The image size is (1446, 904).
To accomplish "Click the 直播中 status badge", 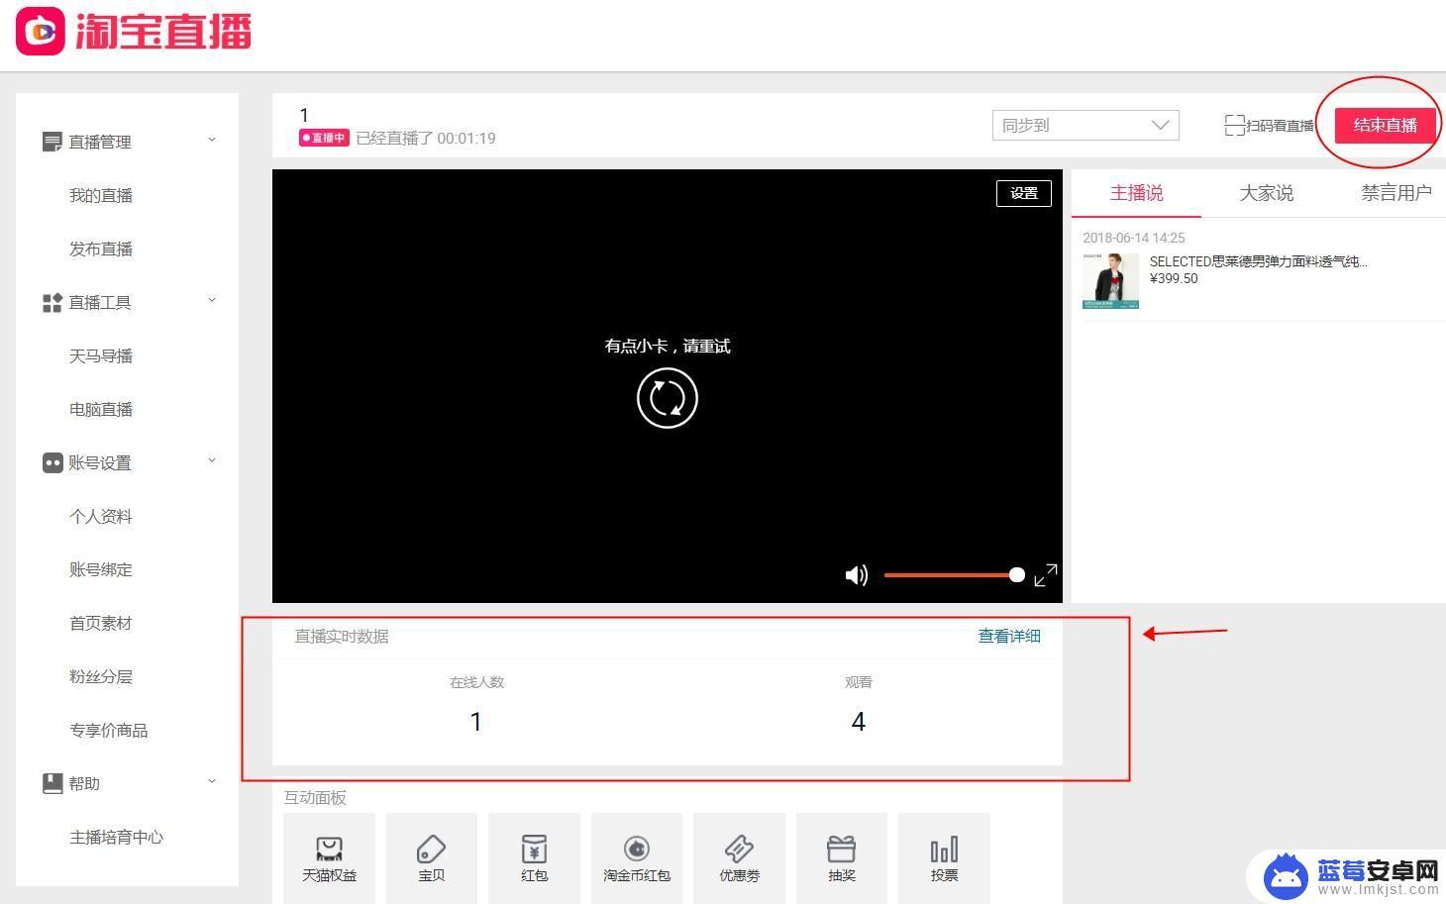I will [x=324, y=138].
